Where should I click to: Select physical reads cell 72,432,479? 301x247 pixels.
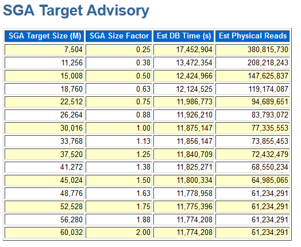(x=253, y=154)
